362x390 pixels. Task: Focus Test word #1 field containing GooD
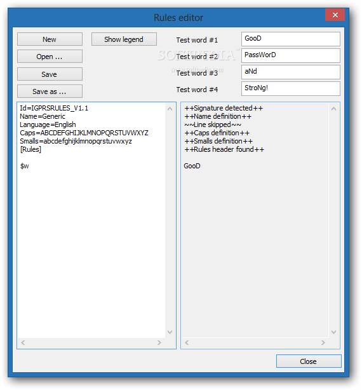(291, 39)
